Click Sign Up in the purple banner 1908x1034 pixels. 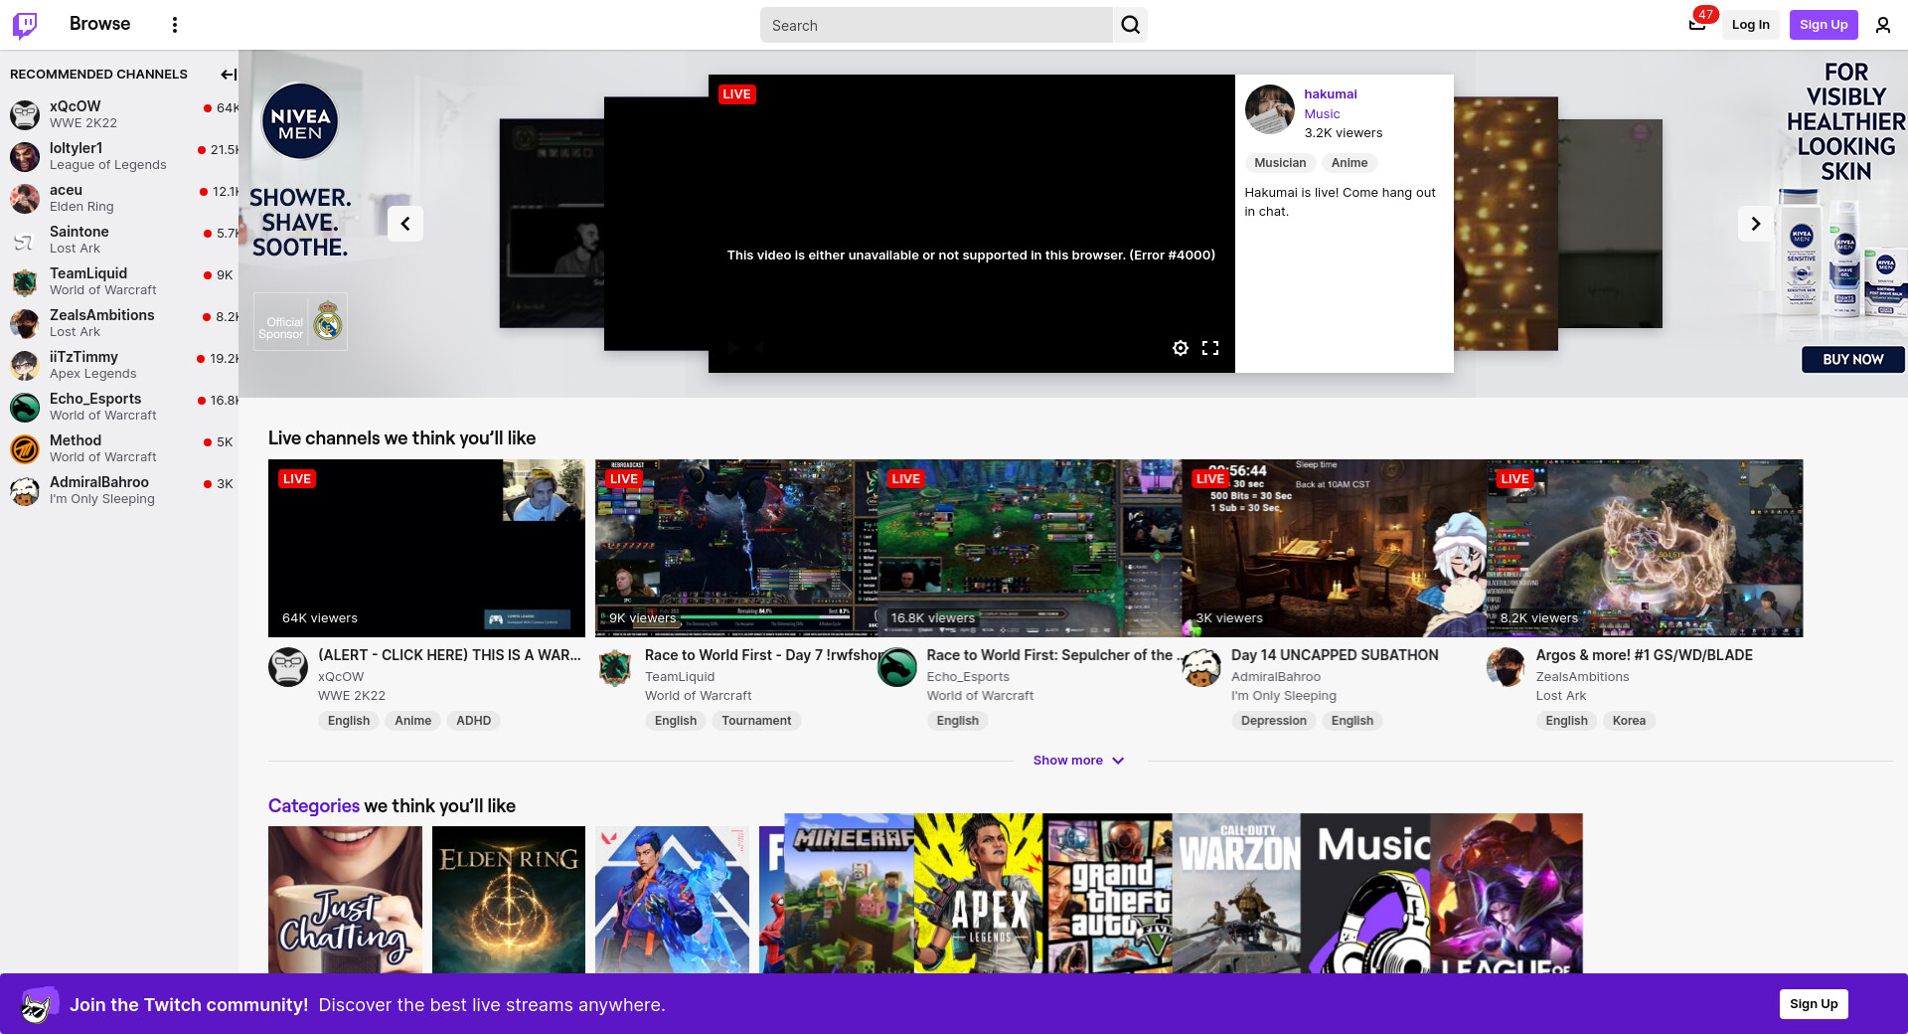[1813, 1004]
